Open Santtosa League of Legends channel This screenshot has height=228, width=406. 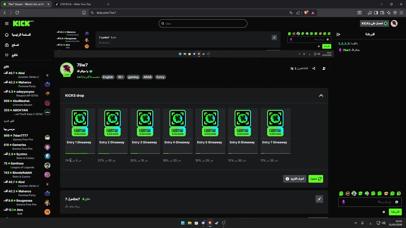27,165
